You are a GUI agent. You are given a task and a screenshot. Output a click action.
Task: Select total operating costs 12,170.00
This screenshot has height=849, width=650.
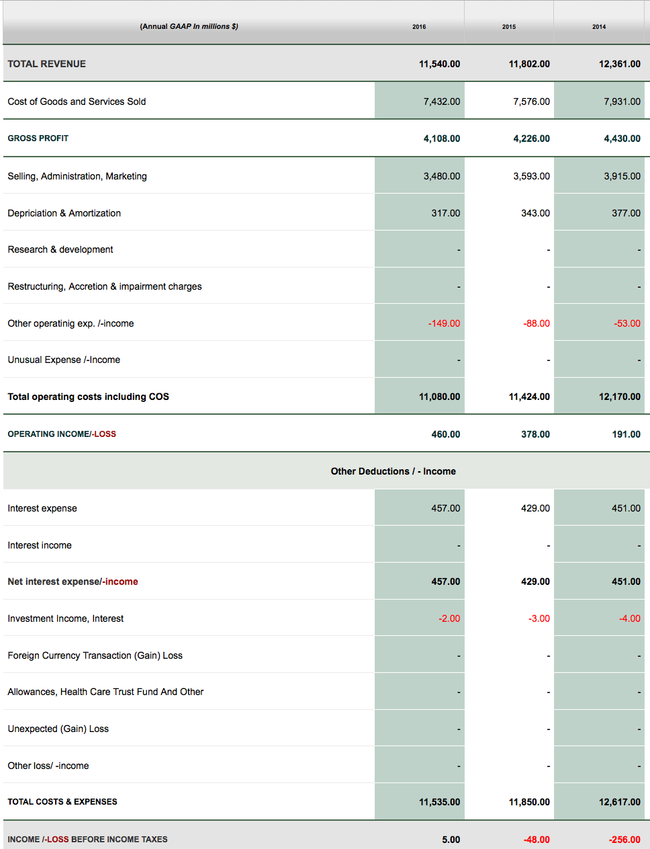620,397
